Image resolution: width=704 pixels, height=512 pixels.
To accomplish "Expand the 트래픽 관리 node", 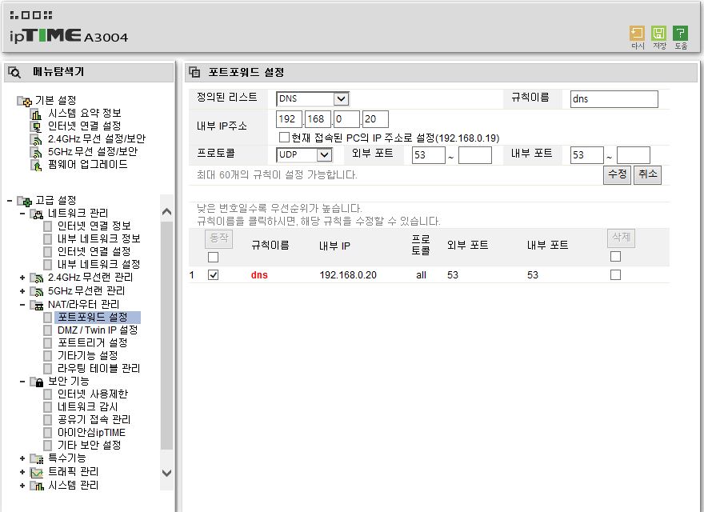I will coord(22,472).
